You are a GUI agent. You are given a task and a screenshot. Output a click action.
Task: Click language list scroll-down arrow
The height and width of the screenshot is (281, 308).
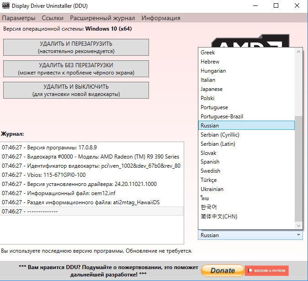298,225
